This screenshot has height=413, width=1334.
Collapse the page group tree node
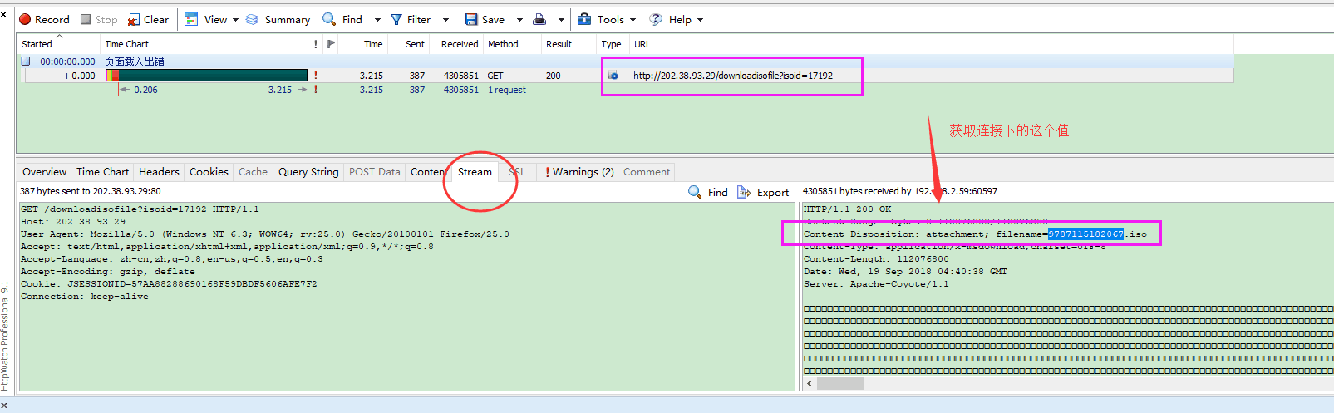[x=26, y=61]
